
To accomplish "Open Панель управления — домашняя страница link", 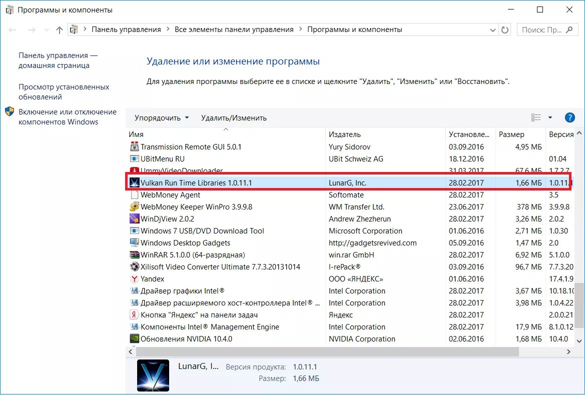I will 58,60.
